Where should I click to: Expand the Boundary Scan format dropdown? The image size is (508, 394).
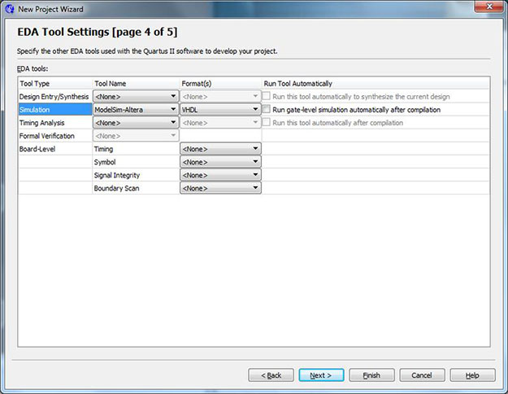(219, 188)
